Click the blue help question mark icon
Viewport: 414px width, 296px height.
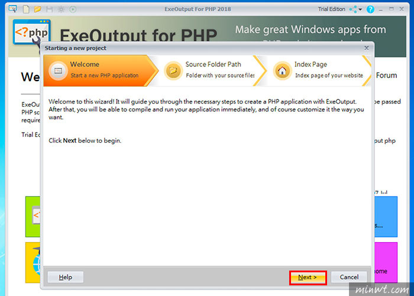tap(370, 9)
